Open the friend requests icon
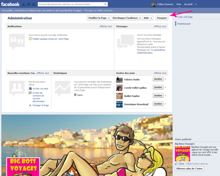 pyautogui.click(x=24, y=4)
